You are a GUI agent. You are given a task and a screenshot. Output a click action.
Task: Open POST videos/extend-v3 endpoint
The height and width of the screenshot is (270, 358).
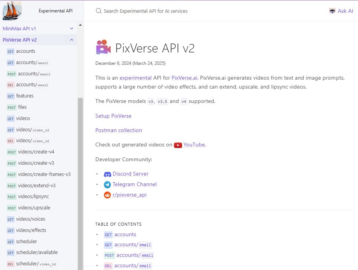[x=31, y=185]
